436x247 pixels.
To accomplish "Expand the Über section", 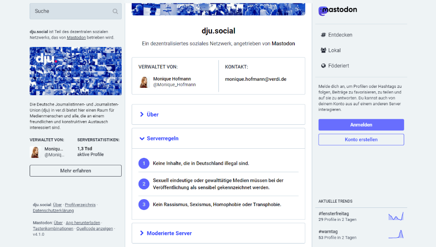I will click(218, 114).
